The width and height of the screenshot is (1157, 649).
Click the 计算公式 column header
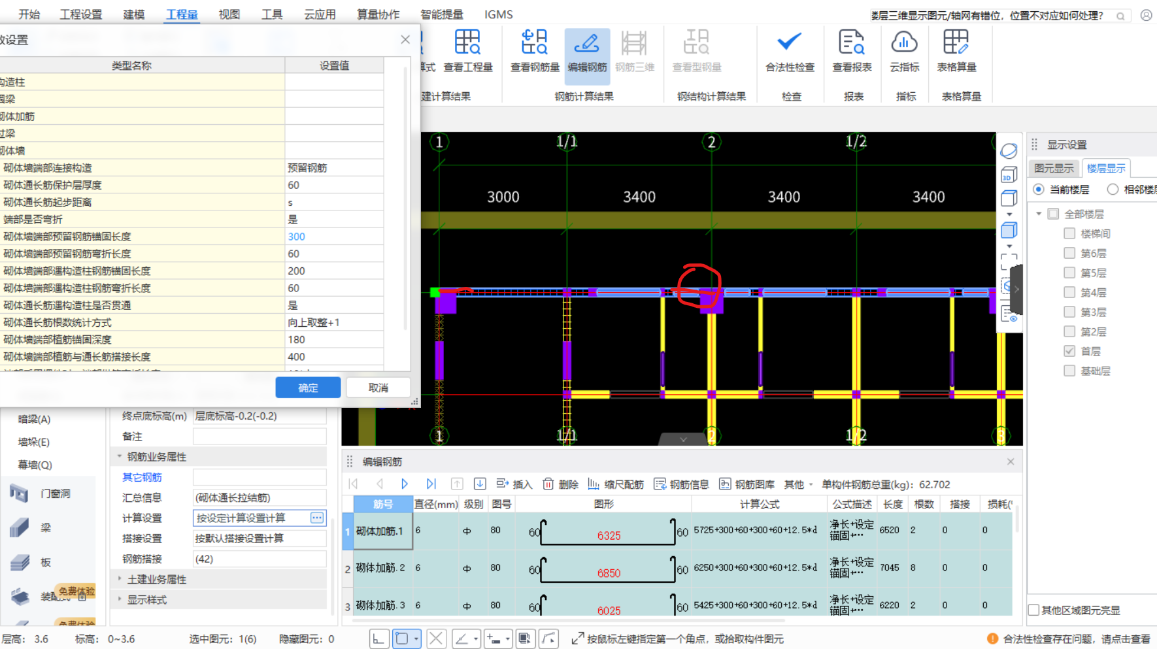[759, 504]
